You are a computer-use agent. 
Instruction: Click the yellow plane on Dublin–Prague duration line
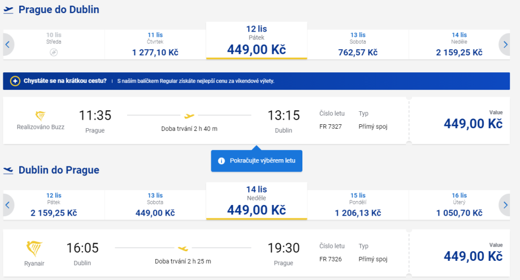pyautogui.click(x=183, y=248)
